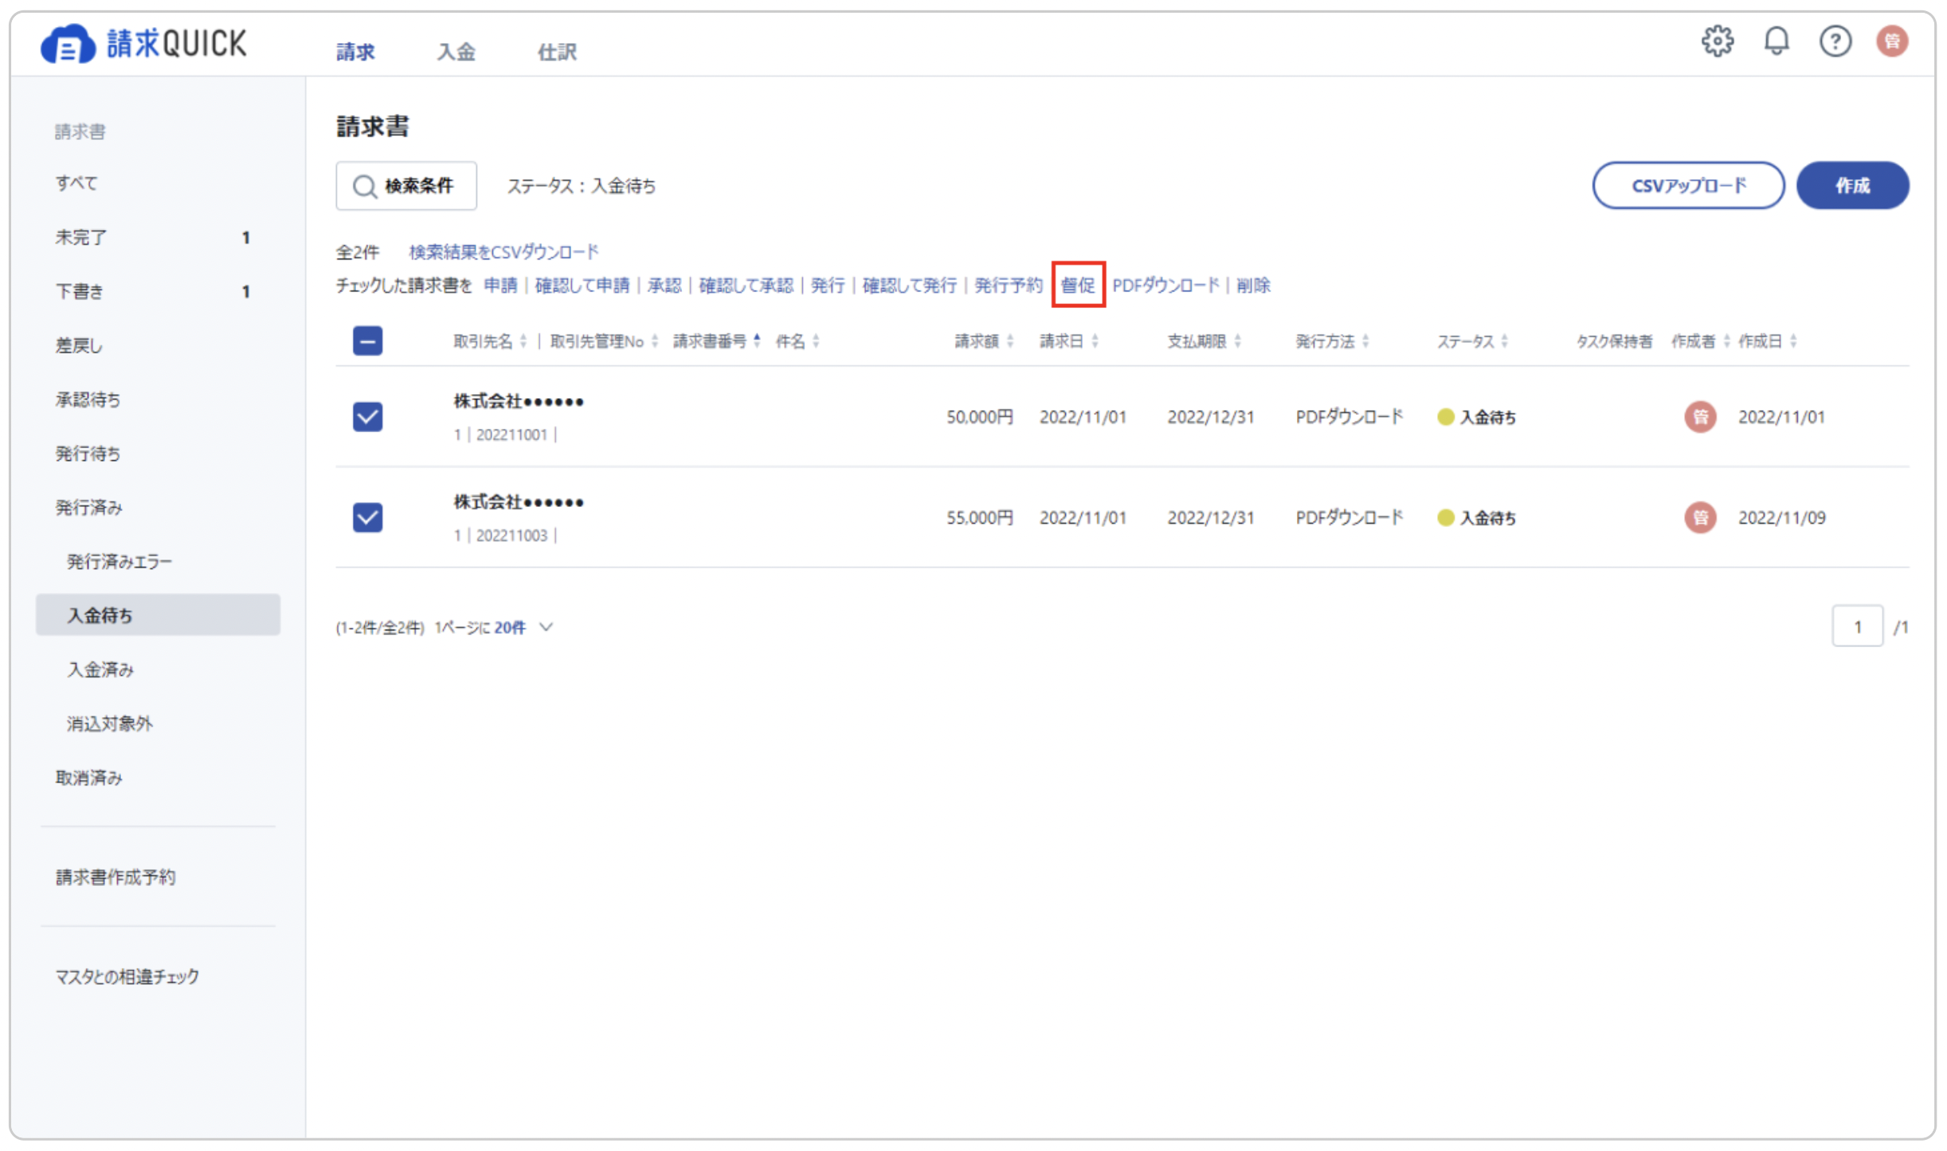Sort by 作成者 column
1947x1151 pixels.
pos(1700,341)
